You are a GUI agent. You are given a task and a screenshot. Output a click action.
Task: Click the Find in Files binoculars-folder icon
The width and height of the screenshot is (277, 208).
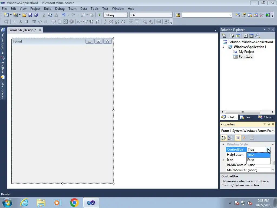coord(178,15)
